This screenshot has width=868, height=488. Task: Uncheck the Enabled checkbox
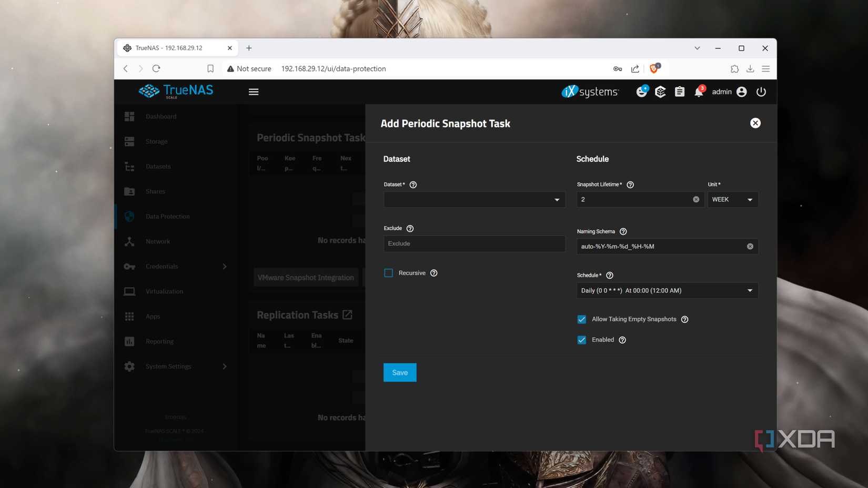coord(582,340)
